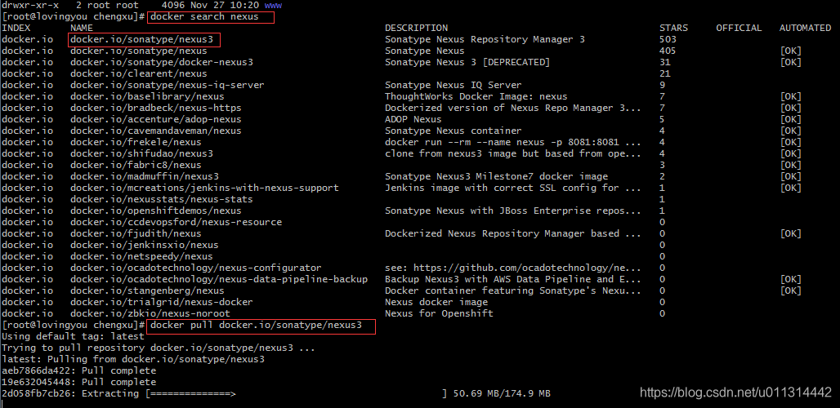Select docker.io/sonatype/nexus-iq-server name
The width and height of the screenshot is (840, 408).
click(x=168, y=85)
